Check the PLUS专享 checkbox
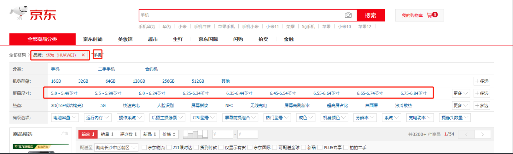 coord(321,147)
